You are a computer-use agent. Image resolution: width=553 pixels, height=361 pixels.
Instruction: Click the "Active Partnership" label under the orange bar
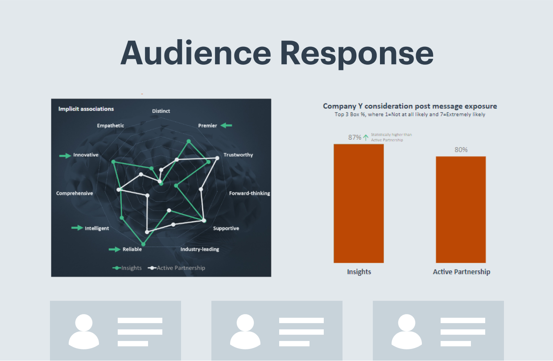point(462,272)
